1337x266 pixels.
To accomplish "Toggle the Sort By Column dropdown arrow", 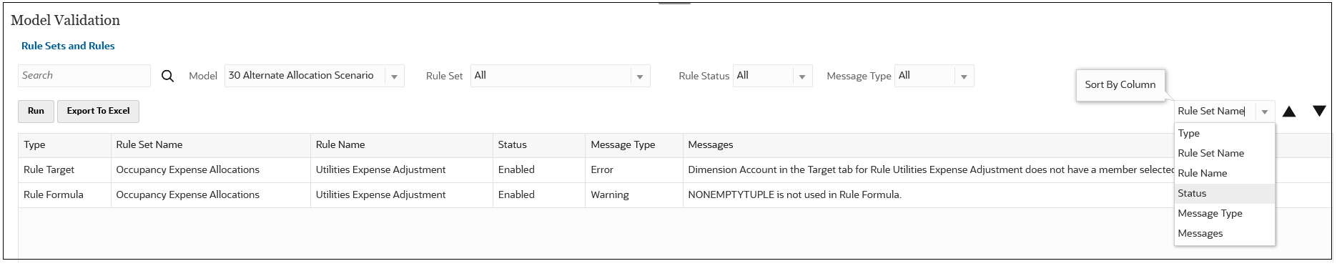I will 1265,112.
